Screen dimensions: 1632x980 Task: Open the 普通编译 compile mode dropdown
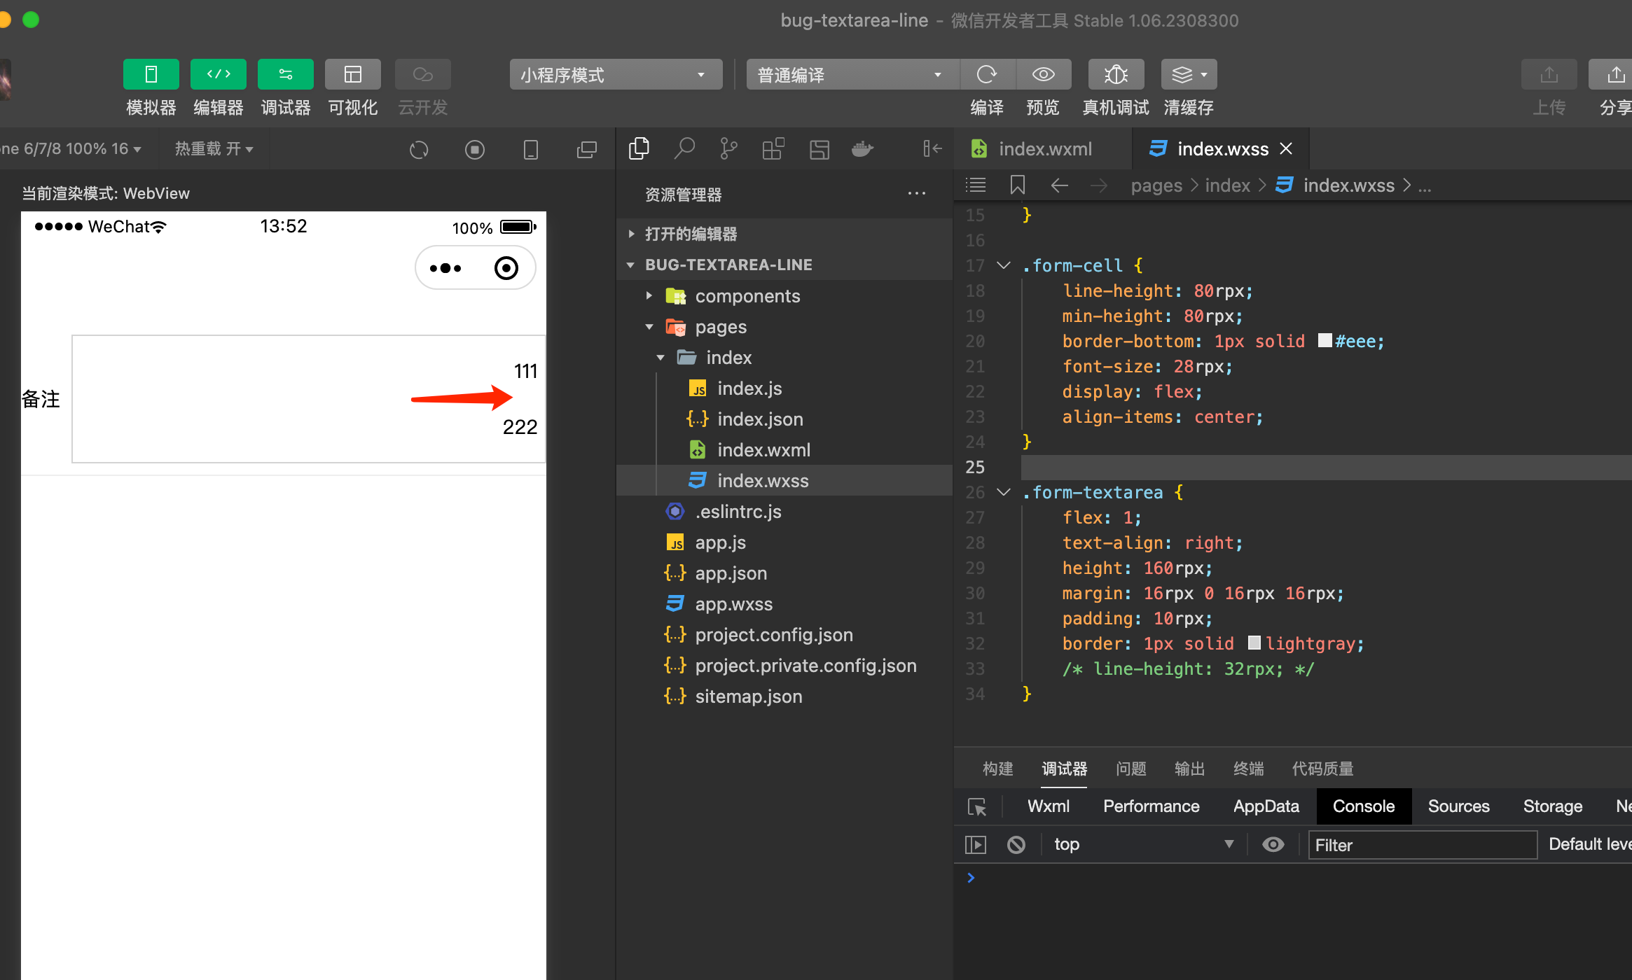[852, 74]
